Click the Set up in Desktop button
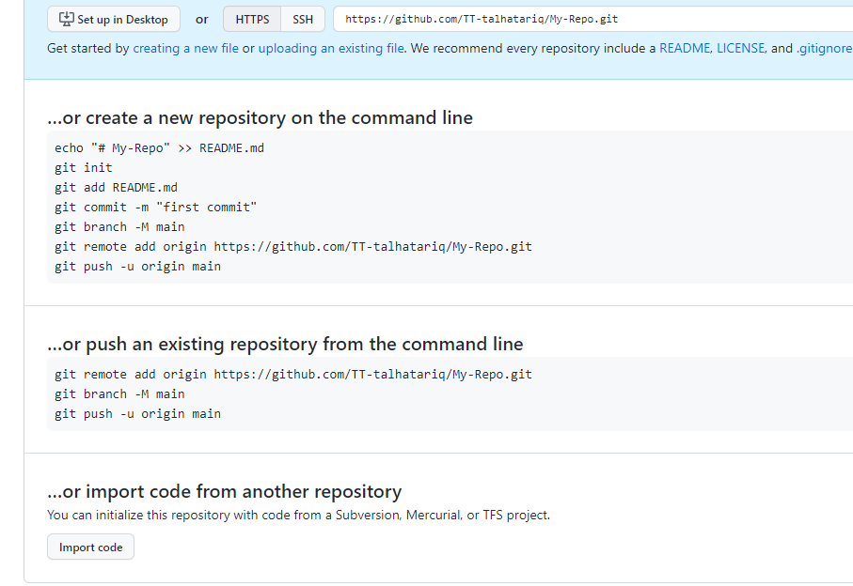This screenshot has width=853, height=586. 114,19
